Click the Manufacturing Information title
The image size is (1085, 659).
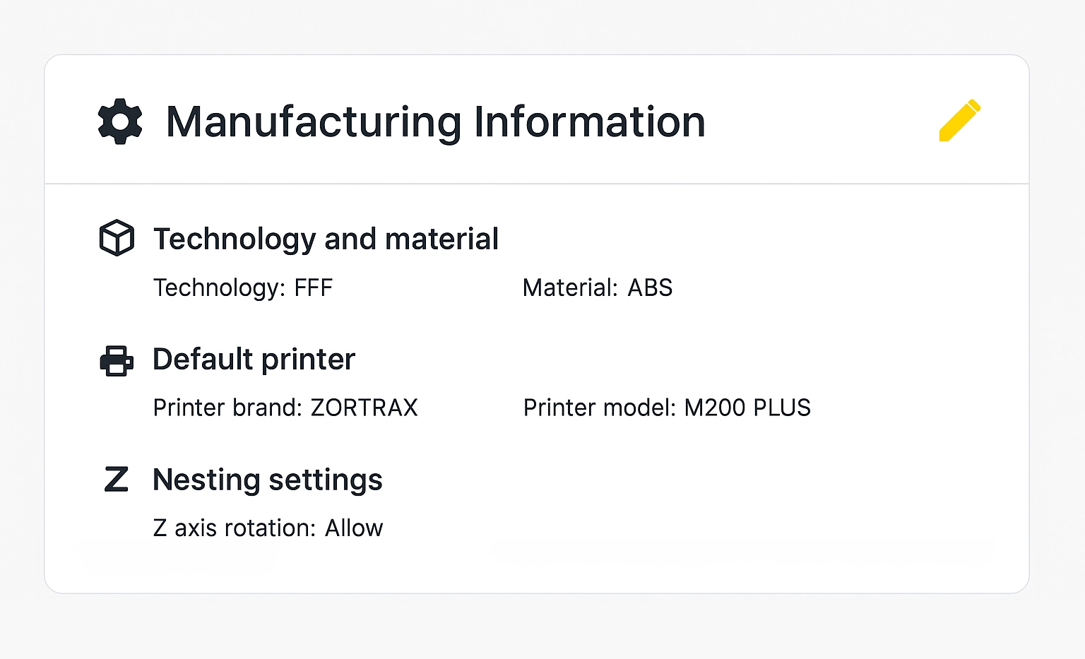435,121
